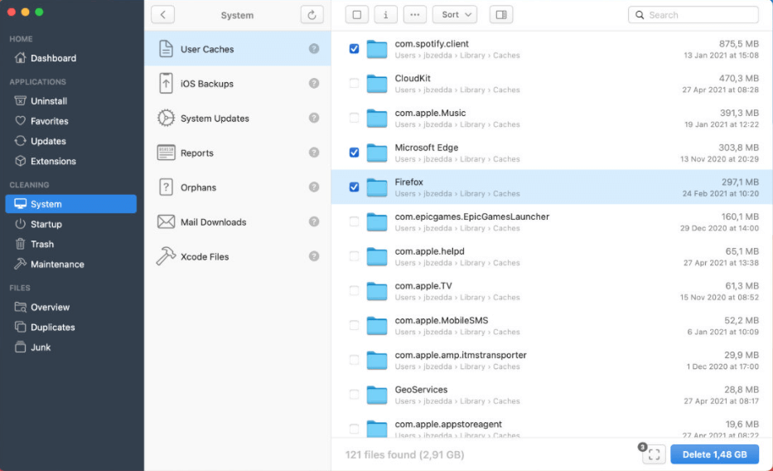This screenshot has width=773, height=471.
Task: Uncheck the Firefox checkbox
Action: 354,187
